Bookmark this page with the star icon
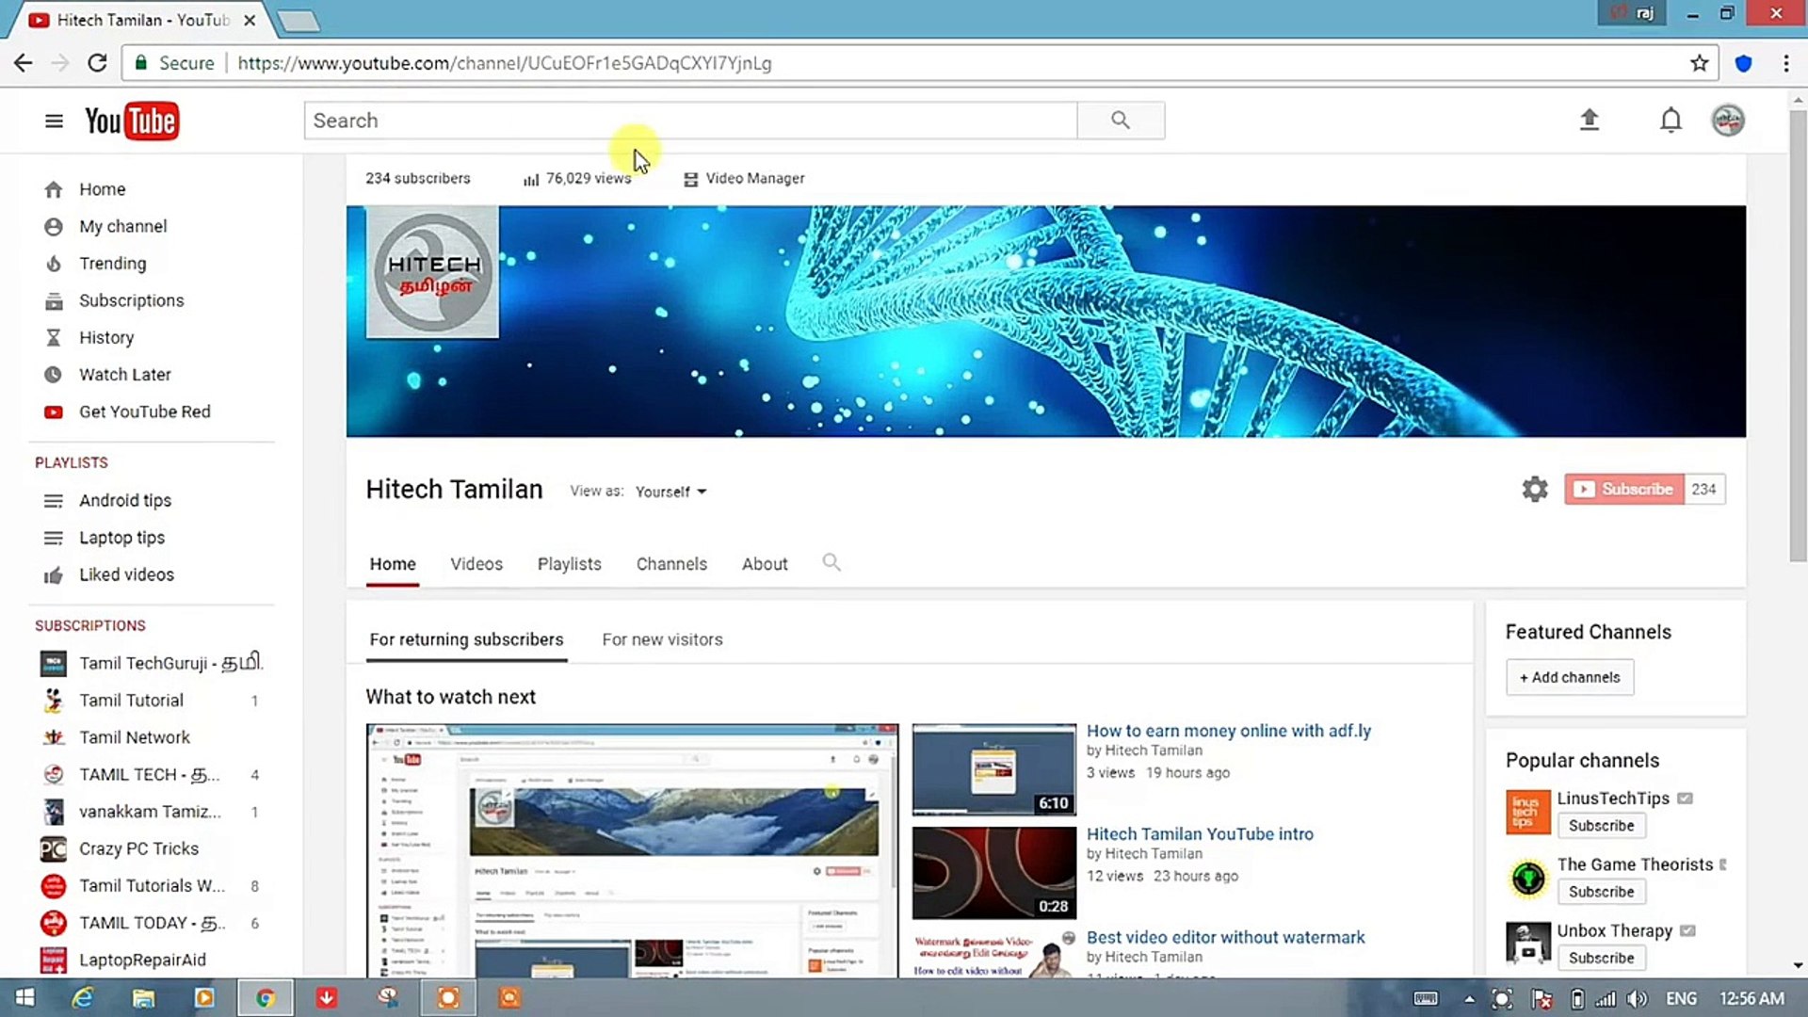The width and height of the screenshot is (1808, 1017). pos(1700,63)
